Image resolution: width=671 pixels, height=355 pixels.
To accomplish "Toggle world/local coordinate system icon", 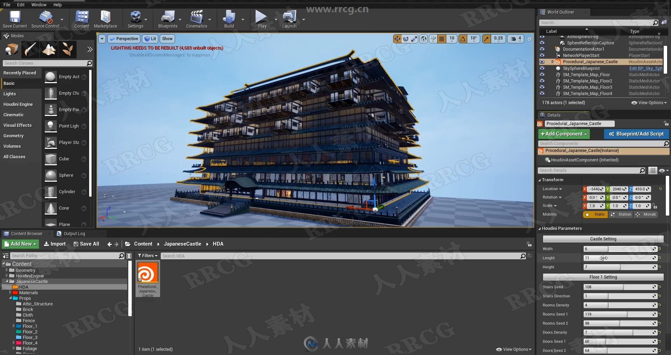I will pyautogui.click(x=424, y=39).
